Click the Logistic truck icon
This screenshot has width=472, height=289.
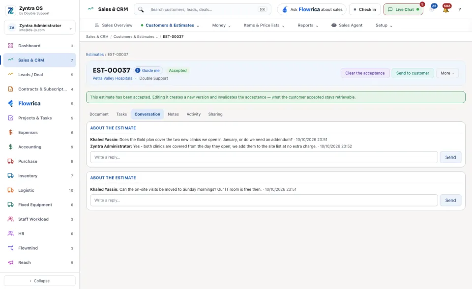[x=10, y=190]
